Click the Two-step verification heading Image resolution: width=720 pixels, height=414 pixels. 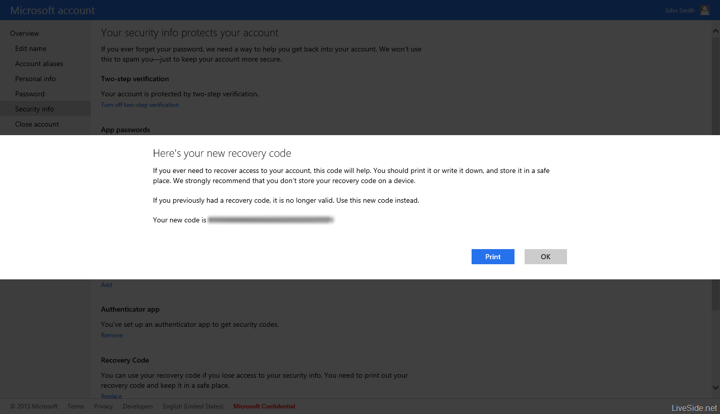135,79
